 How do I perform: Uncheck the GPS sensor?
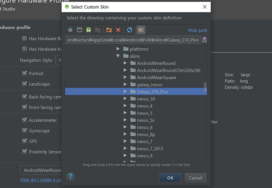click(25, 141)
